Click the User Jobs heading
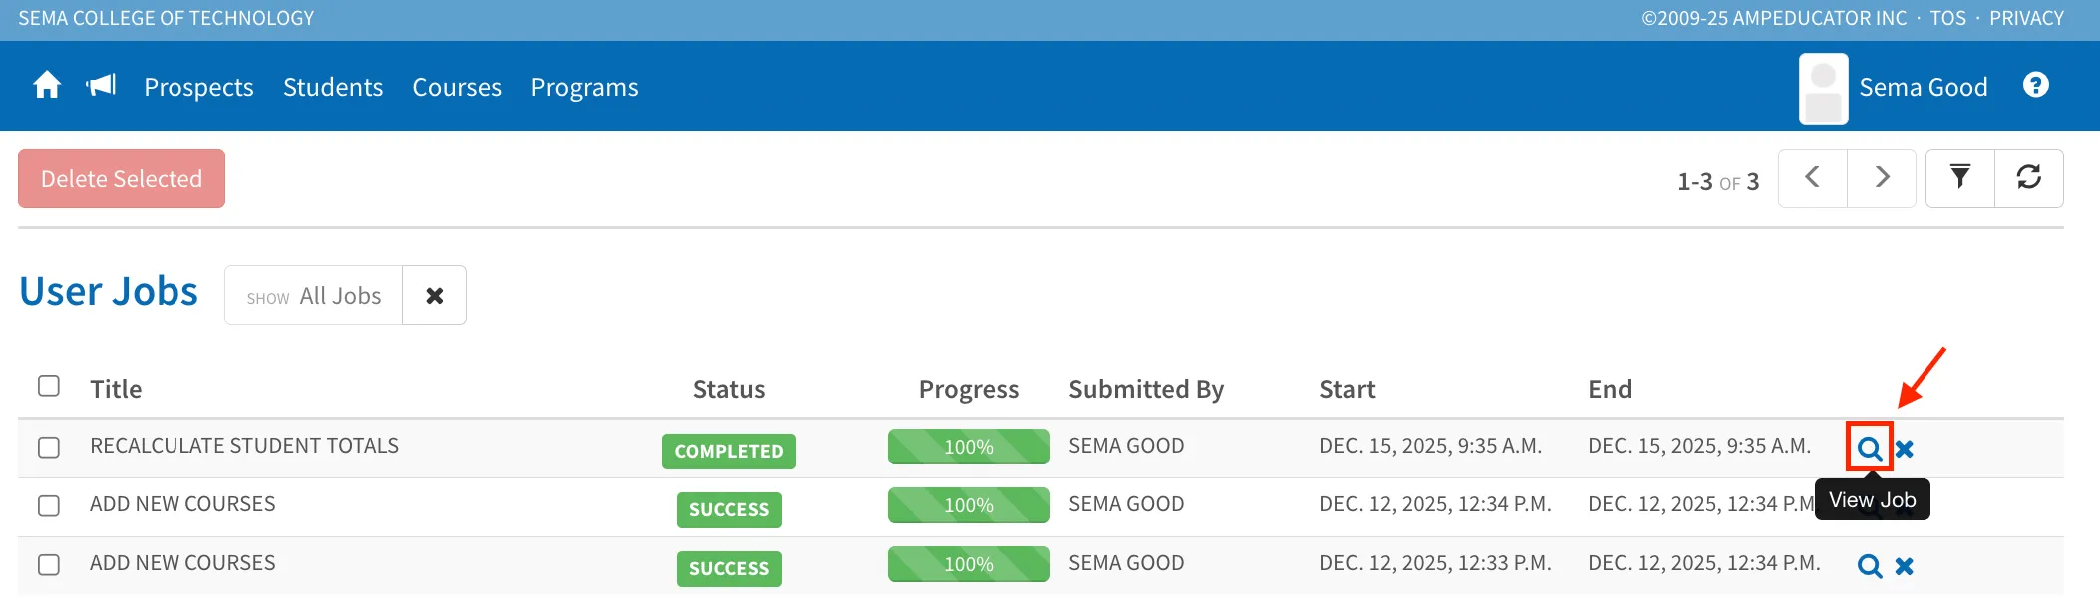 (109, 291)
